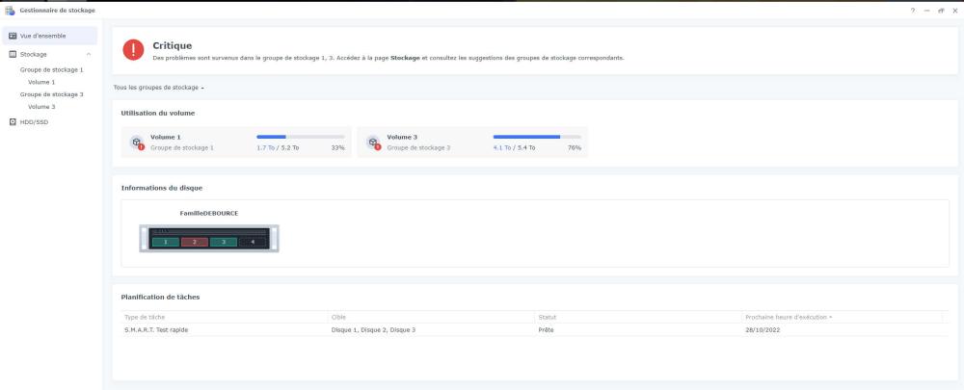Minimize the Gestionnaire de stockage window
Screen dimensions: 964x390
click(x=926, y=11)
